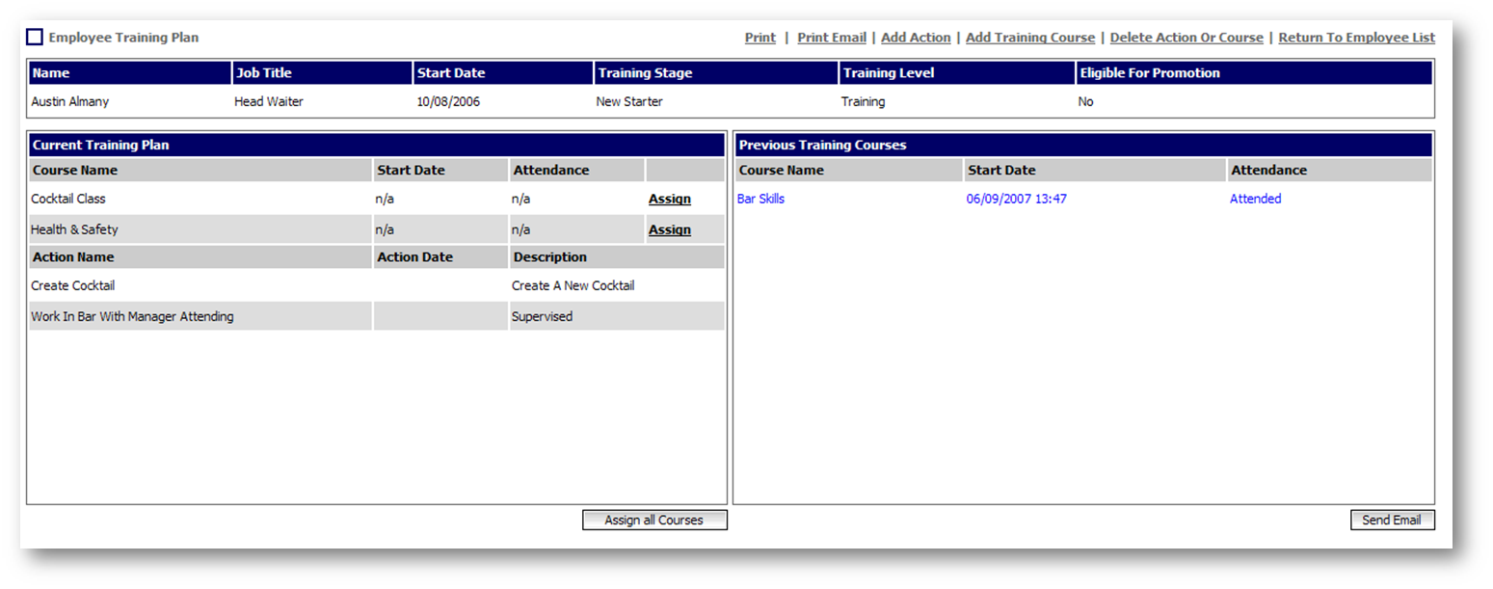Return To Employee List link

pyautogui.click(x=1356, y=38)
